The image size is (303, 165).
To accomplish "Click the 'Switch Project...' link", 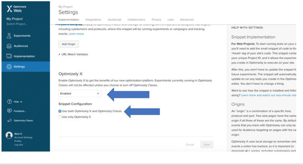I will pos(17,24).
